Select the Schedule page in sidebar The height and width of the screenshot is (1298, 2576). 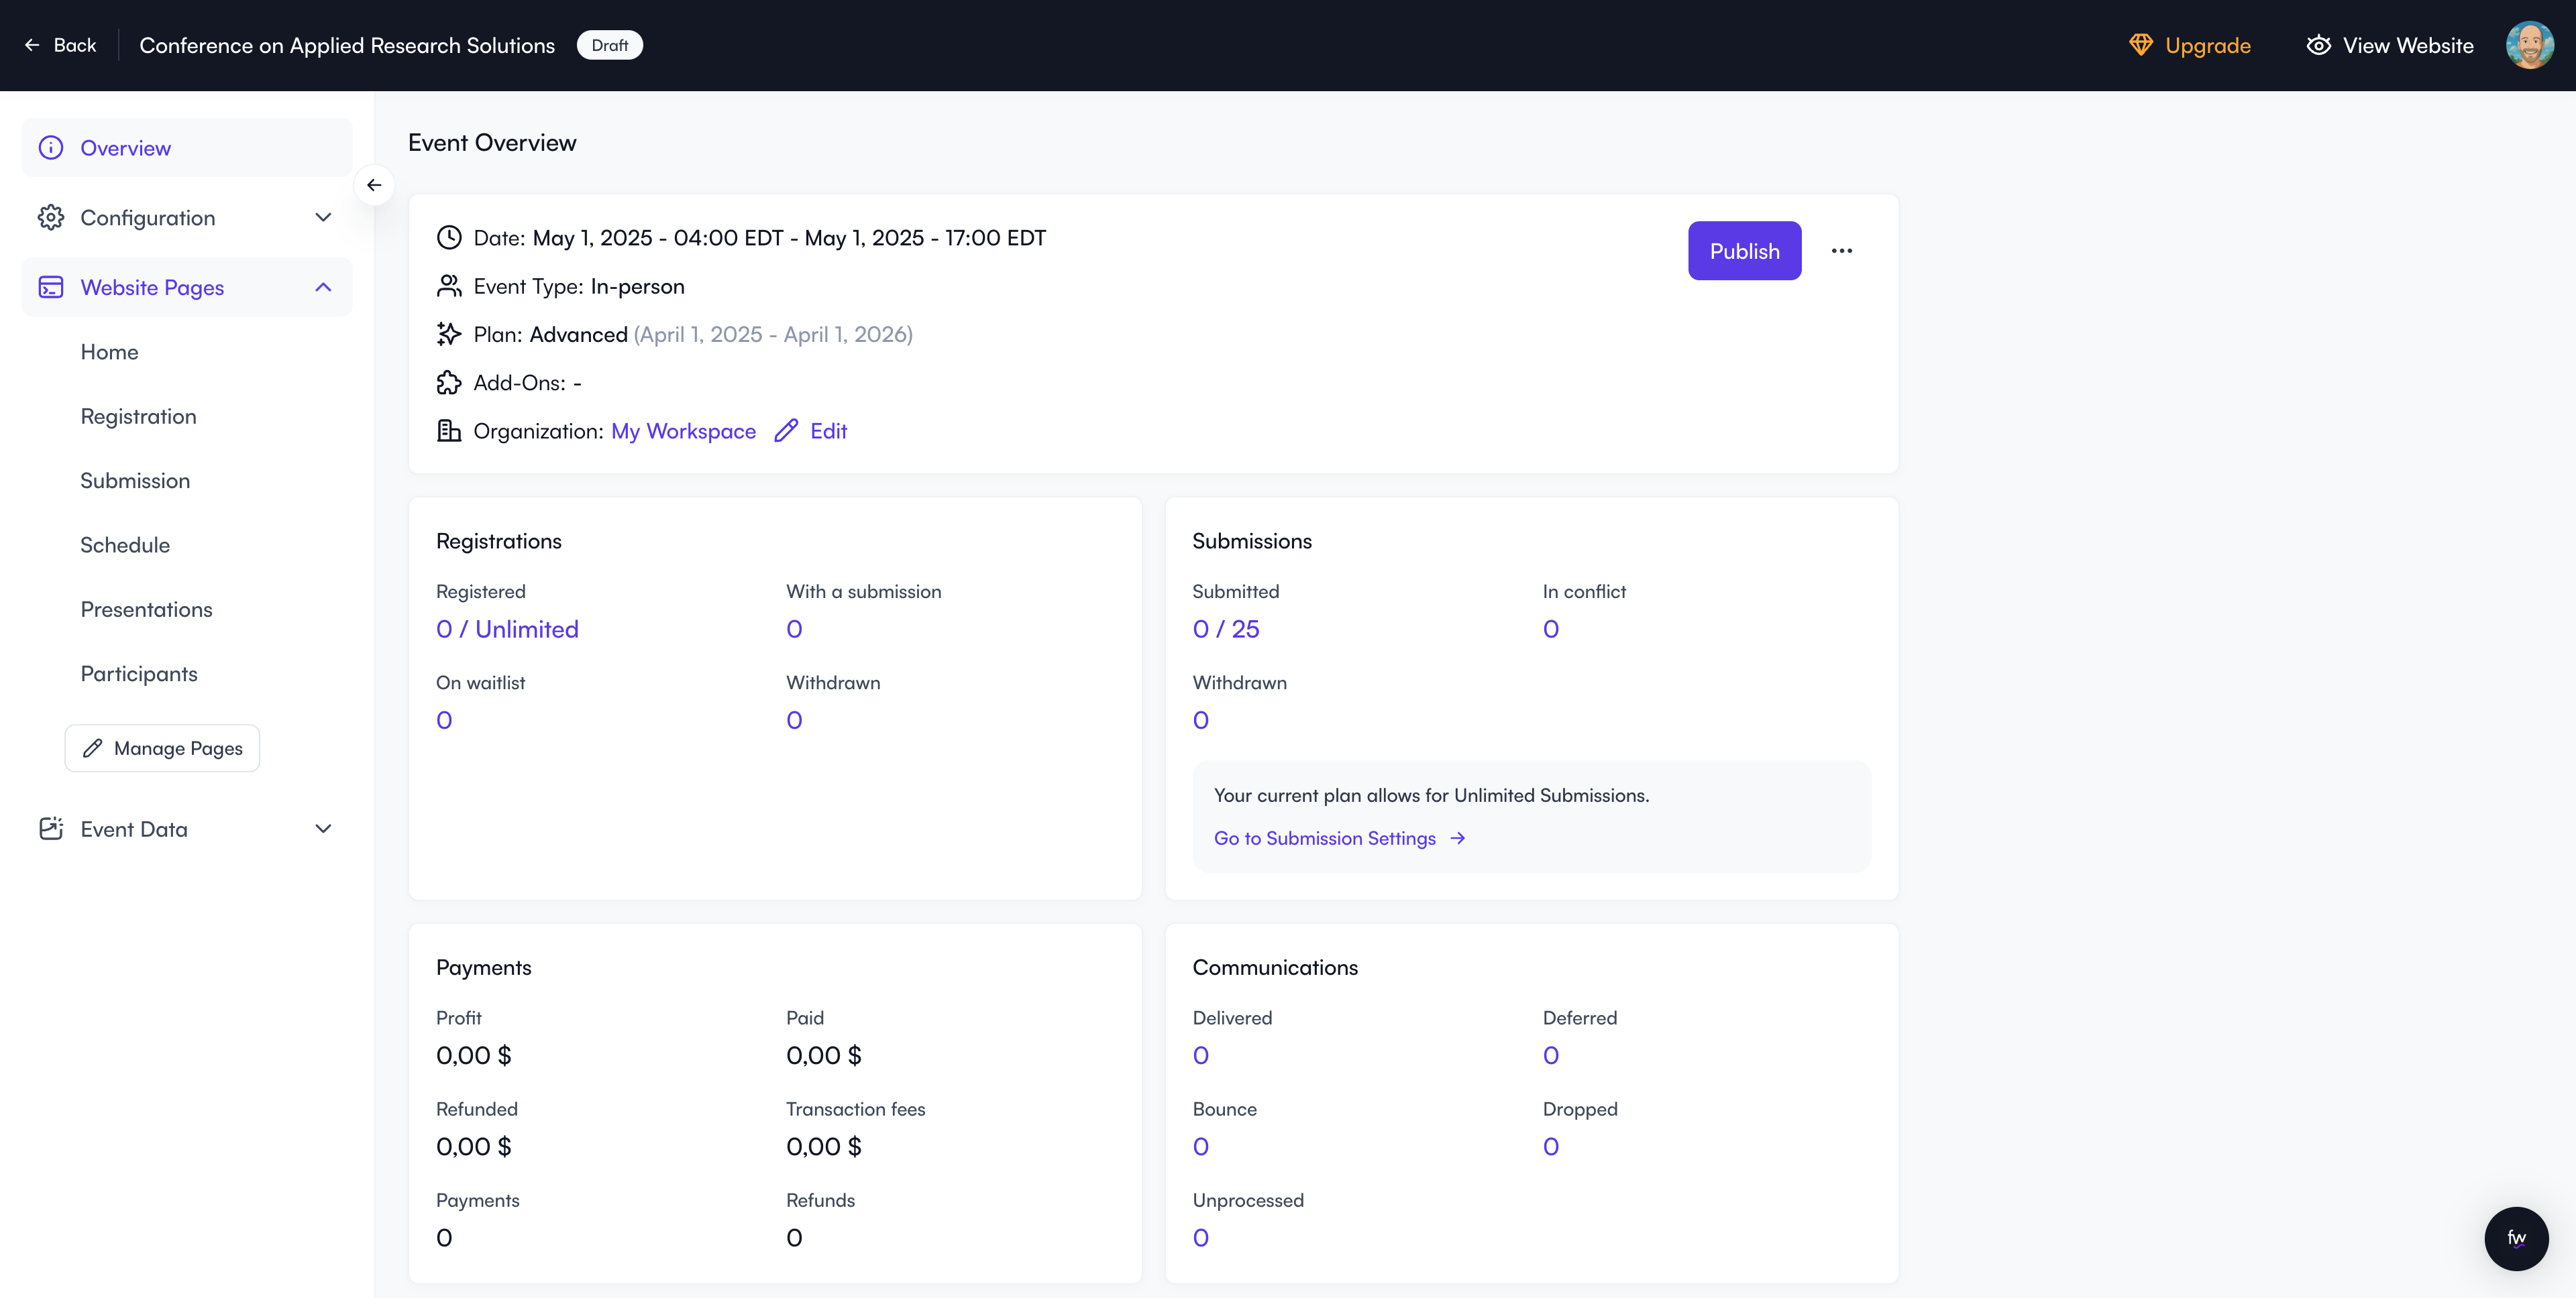tap(125, 546)
